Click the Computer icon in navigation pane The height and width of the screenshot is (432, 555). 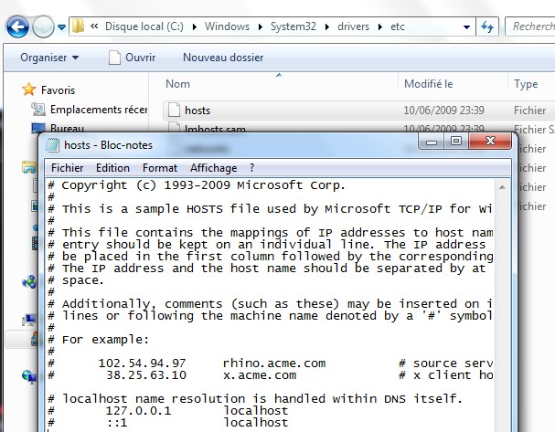pos(29,320)
